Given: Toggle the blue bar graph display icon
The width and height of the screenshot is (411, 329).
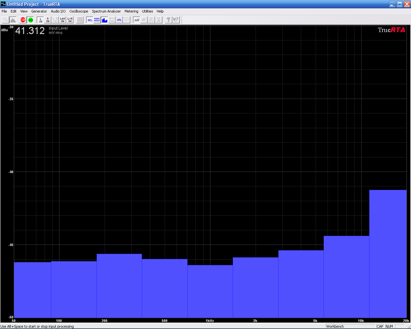Looking at the screenshot, I should [x=104, y=20].
